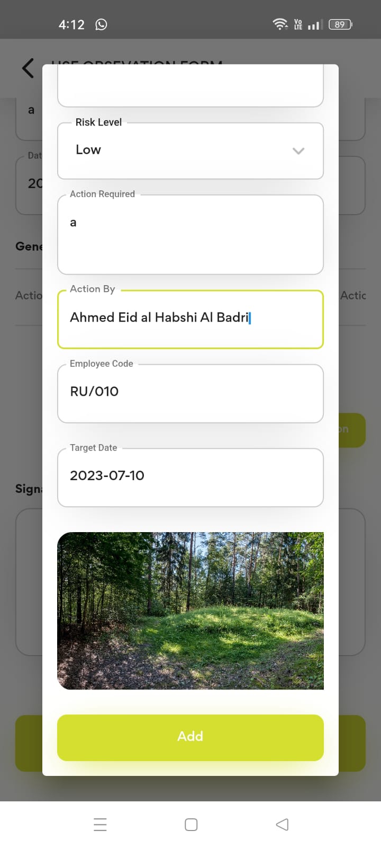Select the 'Low' risk level value
Viewport: 381px width, 848px height.
tap(88, 150)
